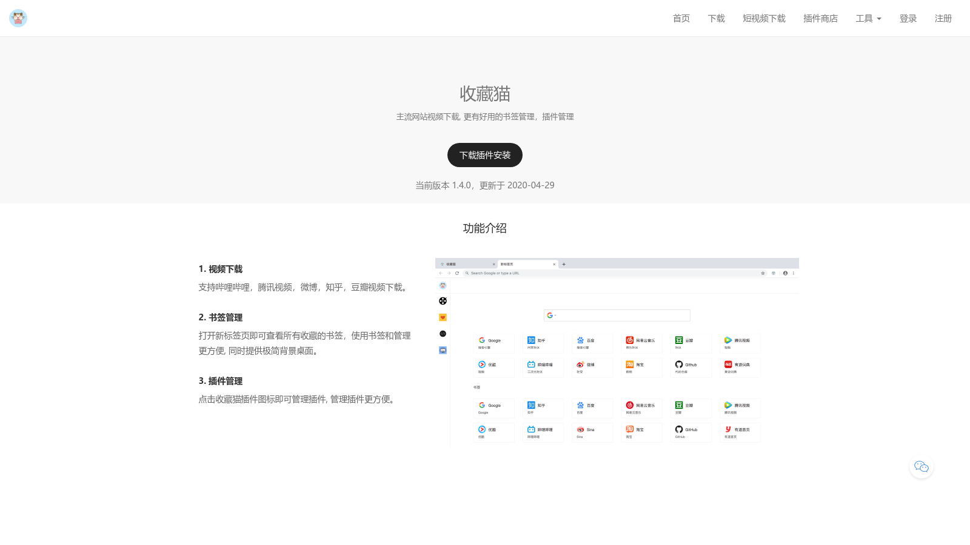970x545 pixels.
Task: Click the 注册 link
Action: 943,18
